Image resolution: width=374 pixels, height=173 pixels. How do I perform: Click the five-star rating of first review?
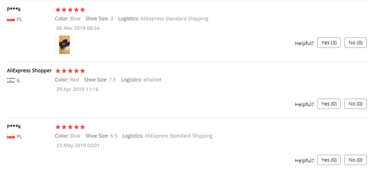coord(70,10)
